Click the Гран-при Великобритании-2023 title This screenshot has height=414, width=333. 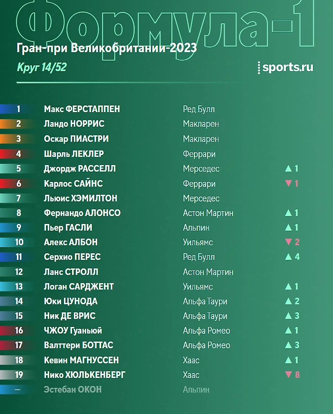click(x=106, y=48)
